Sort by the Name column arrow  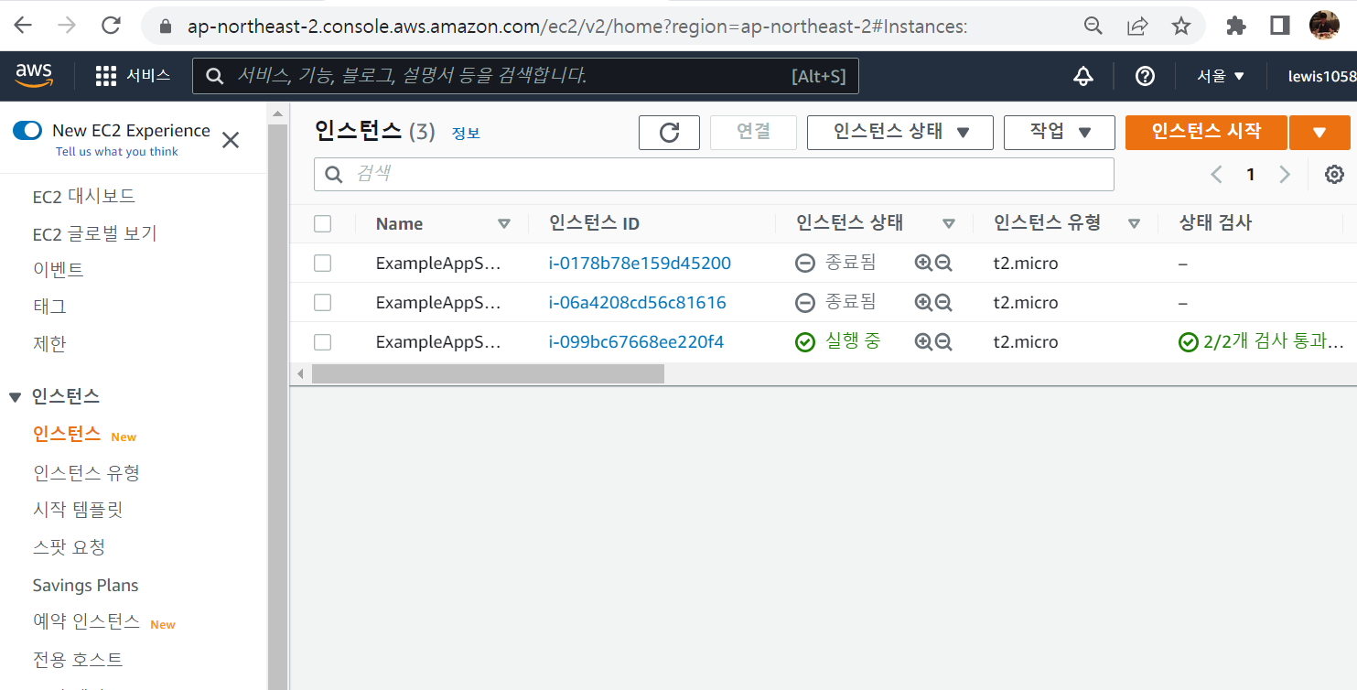coord(503,223)
